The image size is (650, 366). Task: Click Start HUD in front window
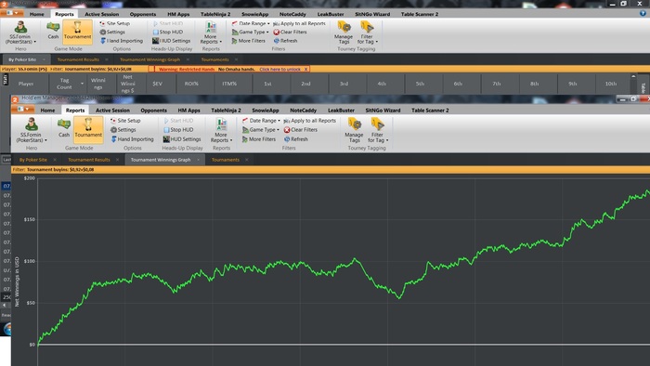(178, 121)
